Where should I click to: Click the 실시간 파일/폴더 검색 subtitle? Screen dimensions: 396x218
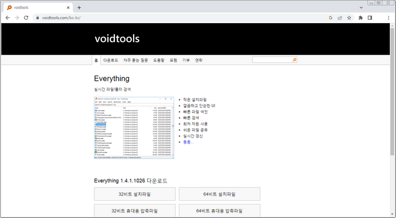(x=113, y=89)
